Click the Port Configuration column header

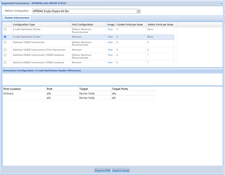pos(82,25)
